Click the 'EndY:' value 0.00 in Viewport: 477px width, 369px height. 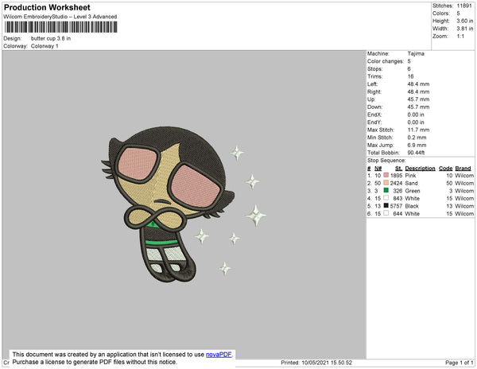point(416,122)
